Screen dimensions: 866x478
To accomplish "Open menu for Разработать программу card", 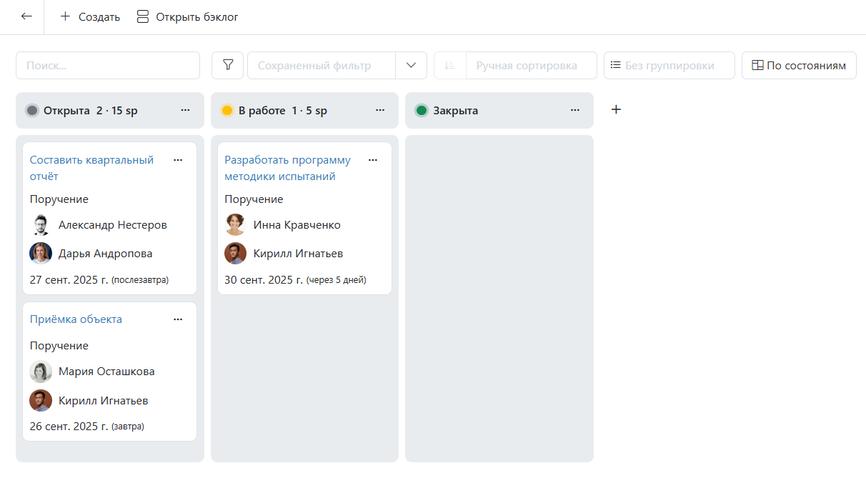I will tap(372, 160).
